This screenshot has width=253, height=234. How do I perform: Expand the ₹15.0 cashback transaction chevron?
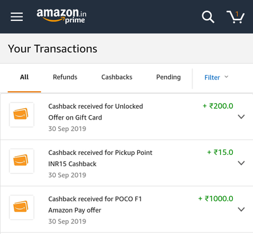click(241, 163)
